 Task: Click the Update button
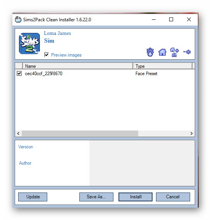[33, 197]
